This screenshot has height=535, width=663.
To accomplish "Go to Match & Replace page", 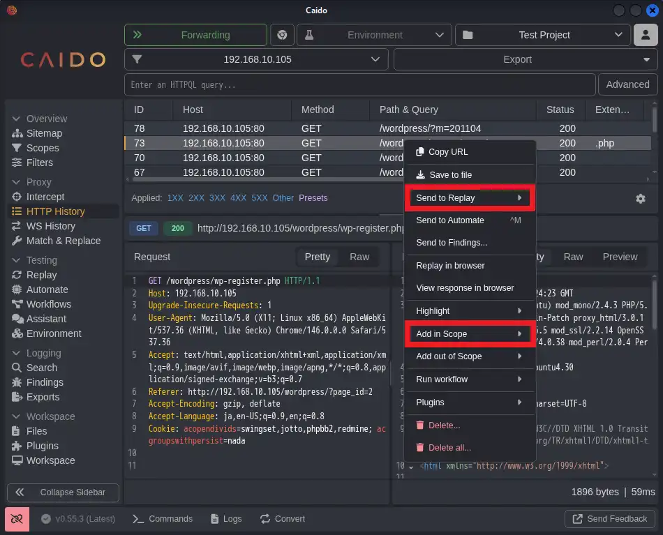I will 63,241.
